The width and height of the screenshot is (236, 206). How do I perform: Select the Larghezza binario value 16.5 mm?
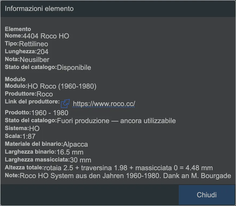70,152
